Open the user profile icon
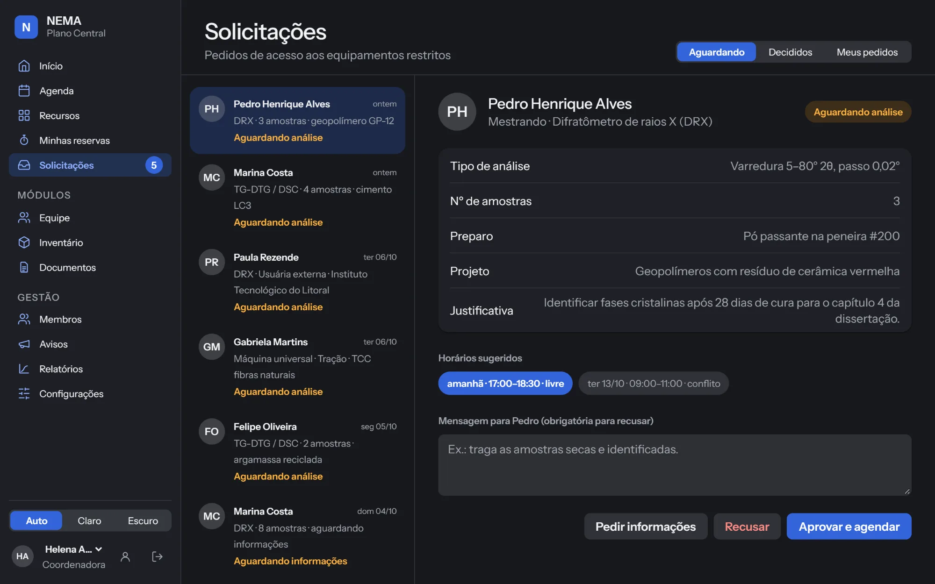This screenshot has height=584, width=935. pyautogui.click(x=125, y=556)
